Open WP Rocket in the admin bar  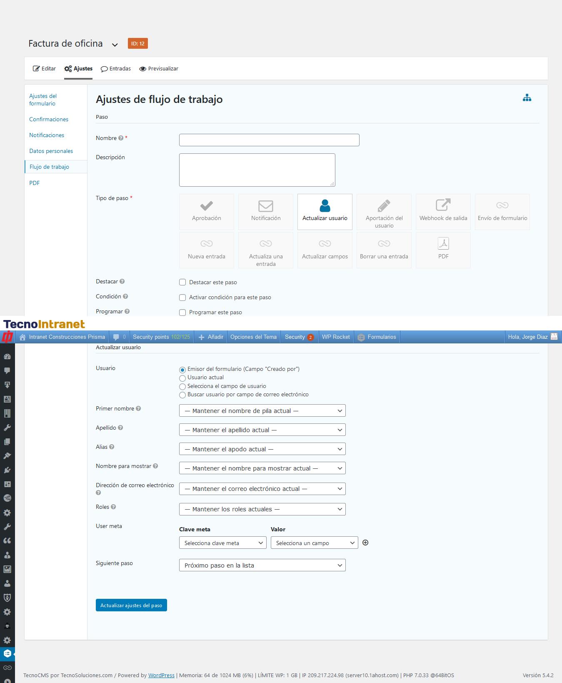tap(336, 337)
